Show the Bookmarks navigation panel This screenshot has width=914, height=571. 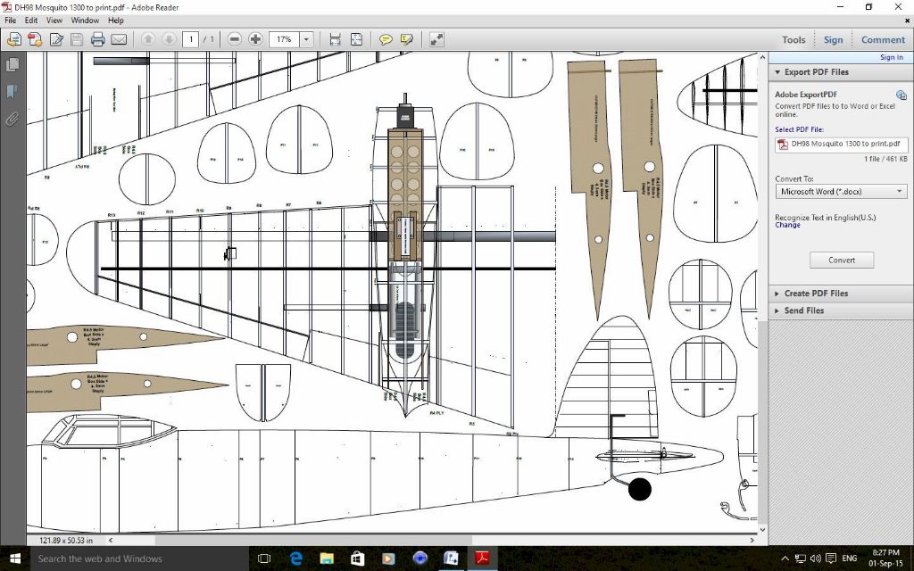point(12,92)
